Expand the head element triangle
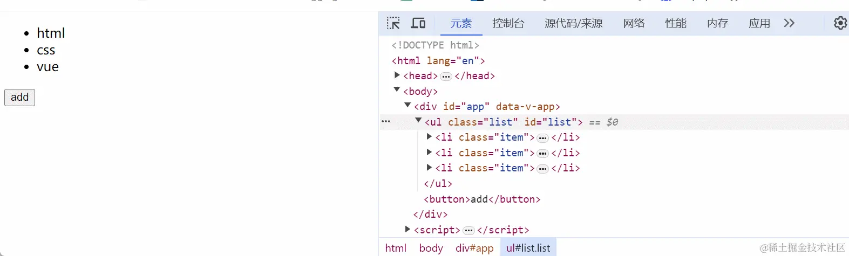849x256 pixels. (x=397, y=75)
